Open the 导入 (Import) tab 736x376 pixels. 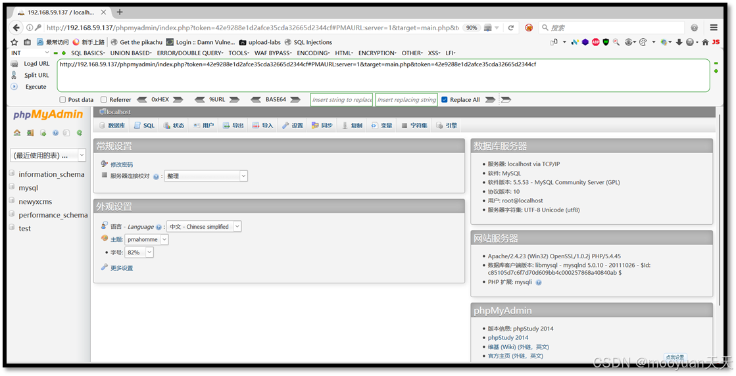click(263, 125)
